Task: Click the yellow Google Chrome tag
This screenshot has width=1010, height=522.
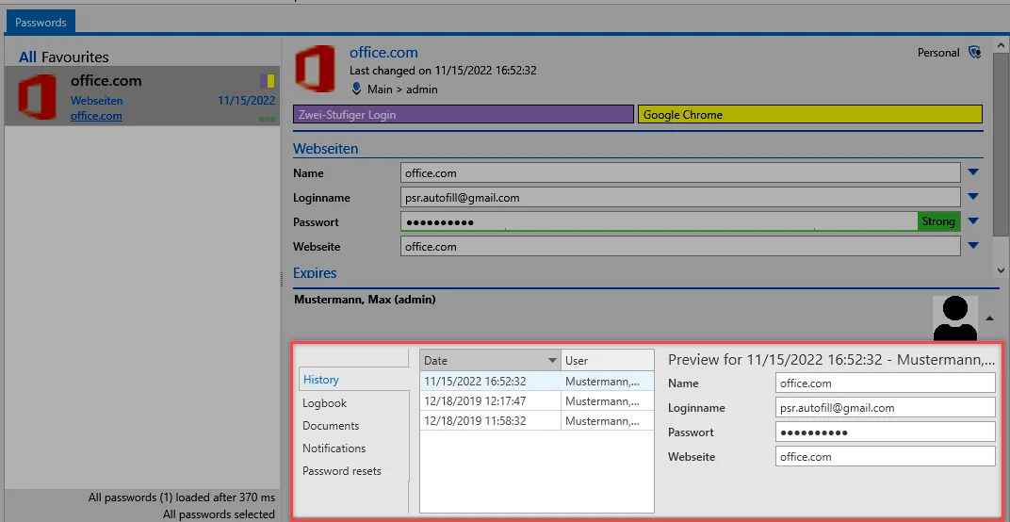Action: [810, 115]
